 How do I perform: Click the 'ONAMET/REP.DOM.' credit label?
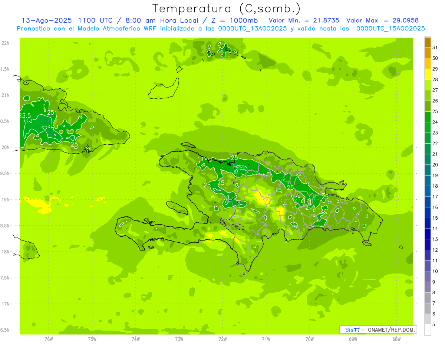point(392,330)
